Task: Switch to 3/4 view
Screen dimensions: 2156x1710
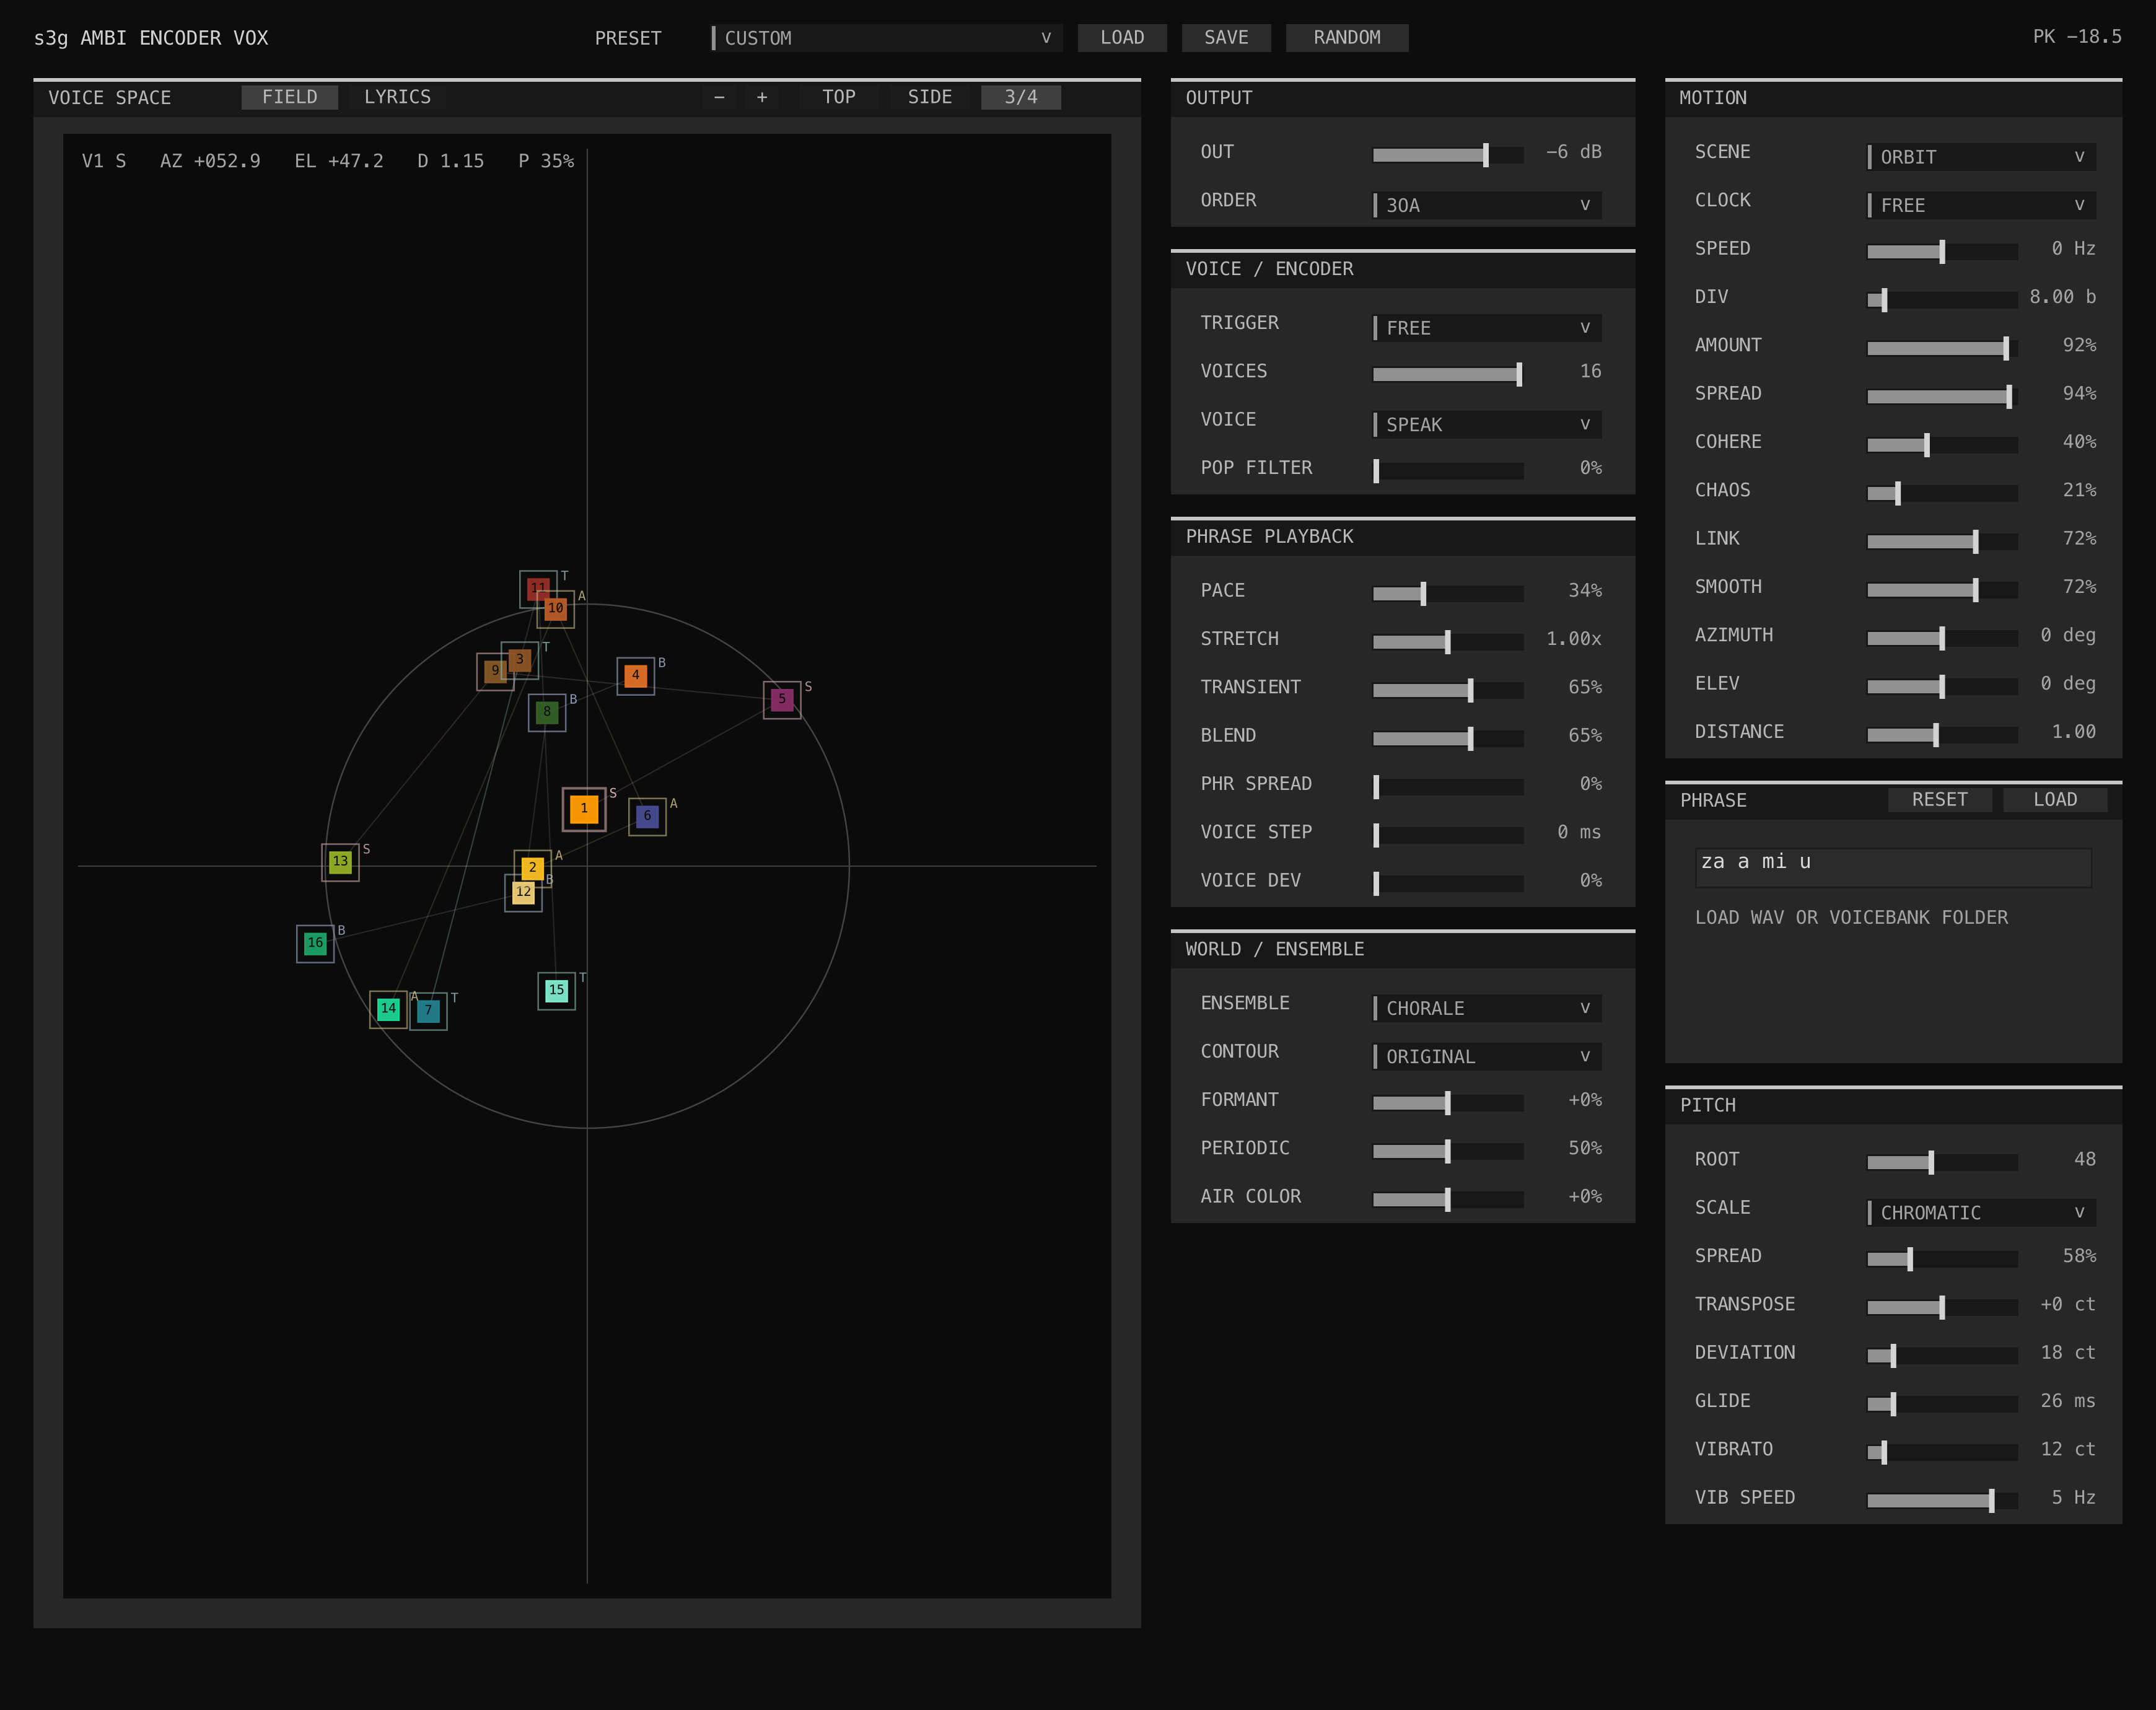Action: 1021,97
